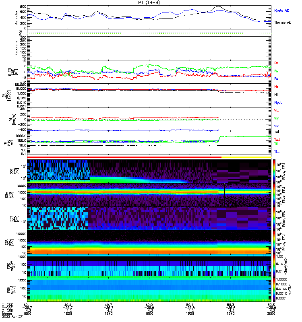Click the red "Viz" legend label
This screenshot has height=322, width=302.
click(276, 110)
